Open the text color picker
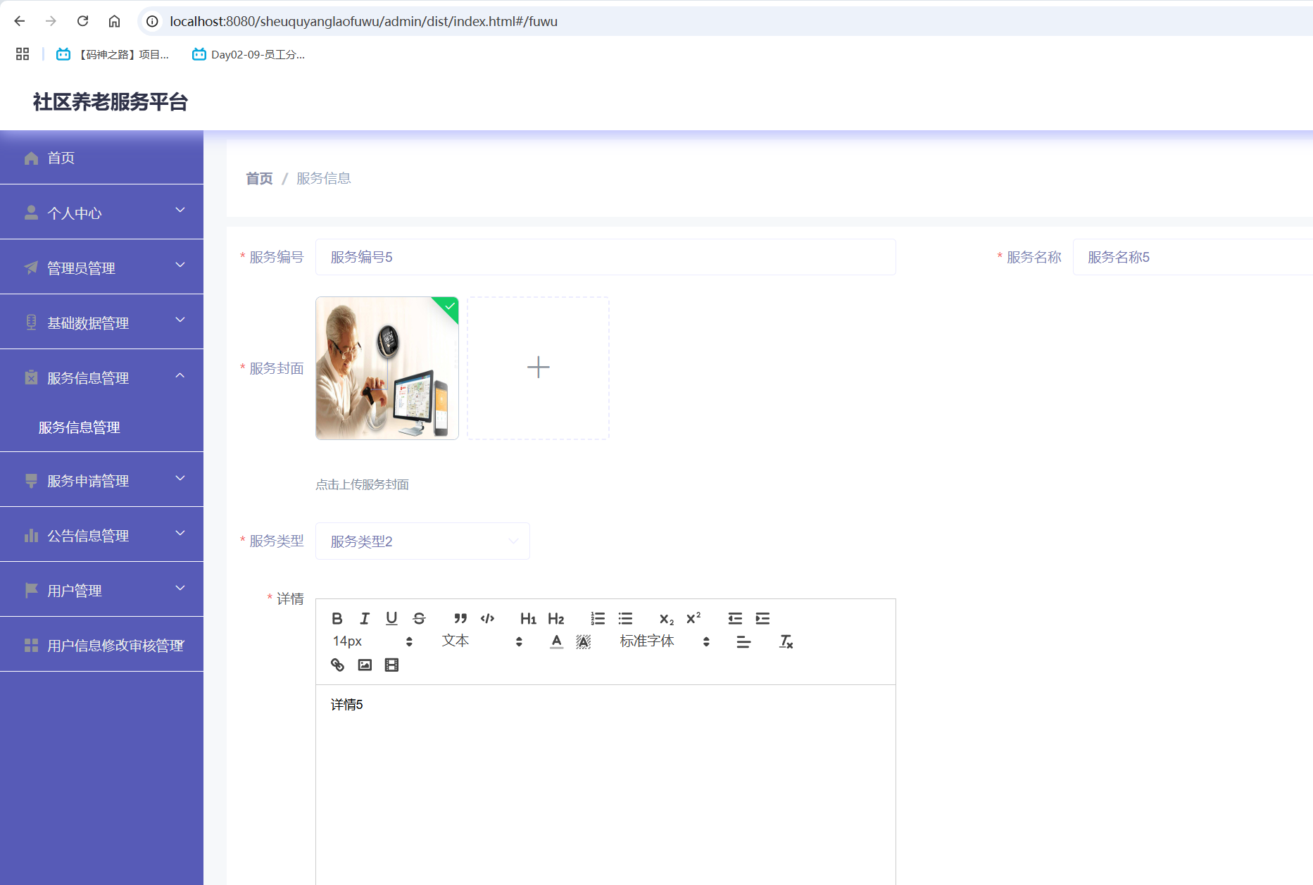 (555, 641)
